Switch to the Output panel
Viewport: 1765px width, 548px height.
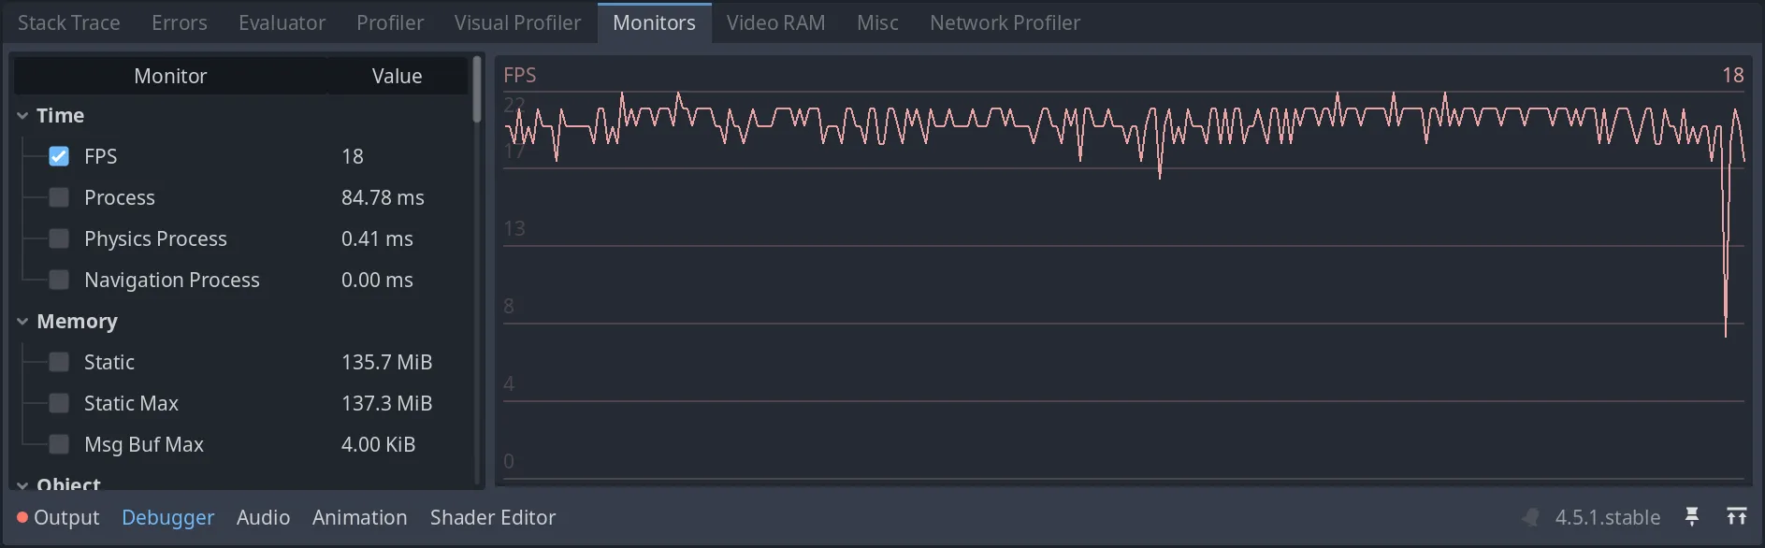tap(65, 516)
